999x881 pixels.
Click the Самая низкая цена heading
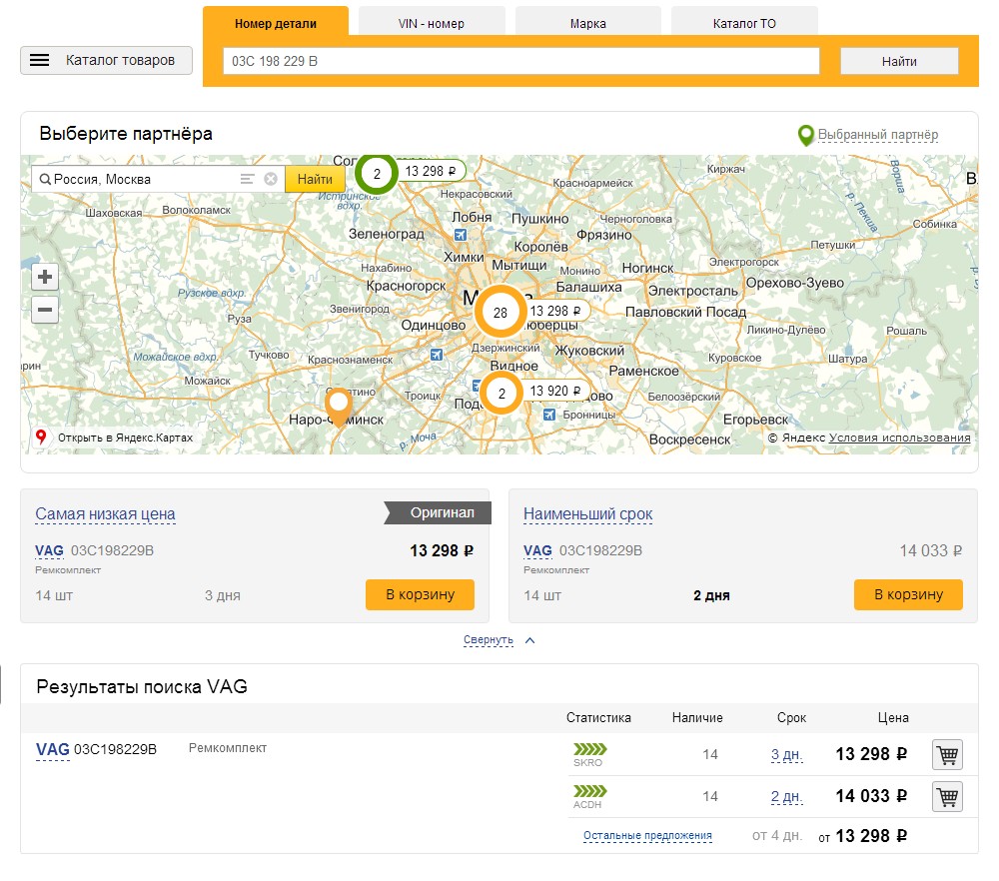[x=105, y=514]
